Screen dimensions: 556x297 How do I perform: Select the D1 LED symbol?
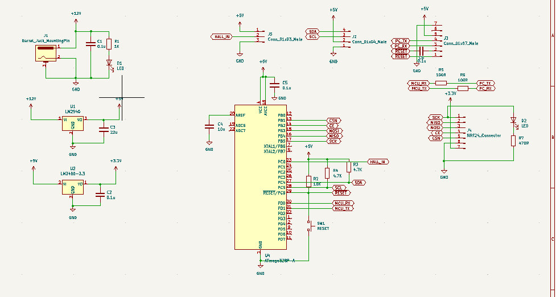click(109, 63)
